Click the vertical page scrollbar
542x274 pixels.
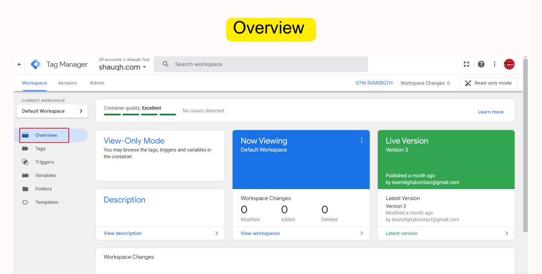(x=525, y=145)
